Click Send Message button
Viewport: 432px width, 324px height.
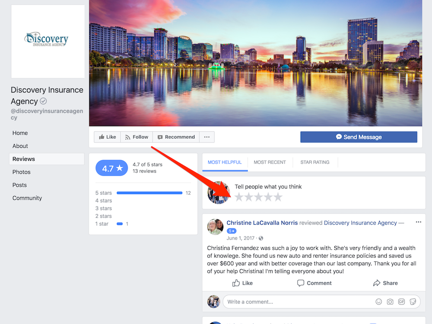click(x=359, y=137)
